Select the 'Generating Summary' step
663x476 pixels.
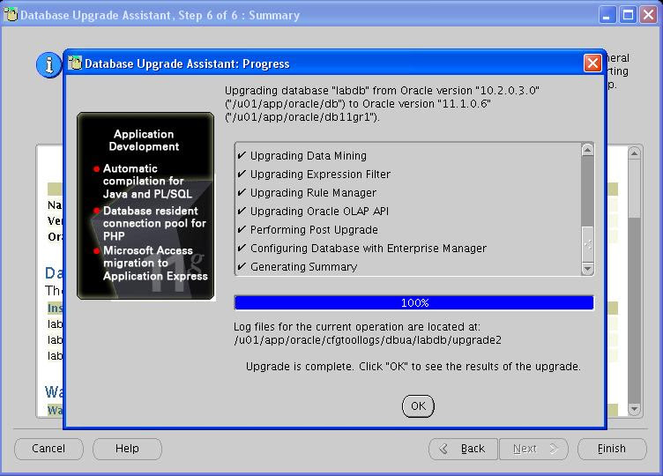click(x=303, y=267)
